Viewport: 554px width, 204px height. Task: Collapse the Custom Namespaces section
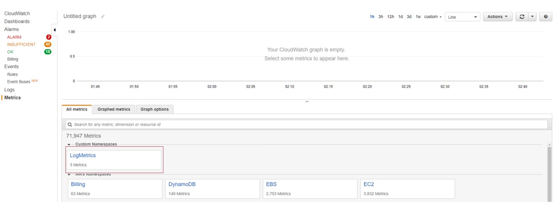(69, 144)
